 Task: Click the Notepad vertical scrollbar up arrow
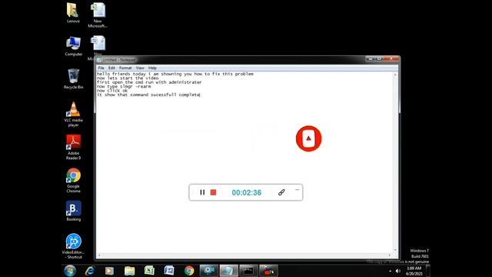tap(395, 75)
